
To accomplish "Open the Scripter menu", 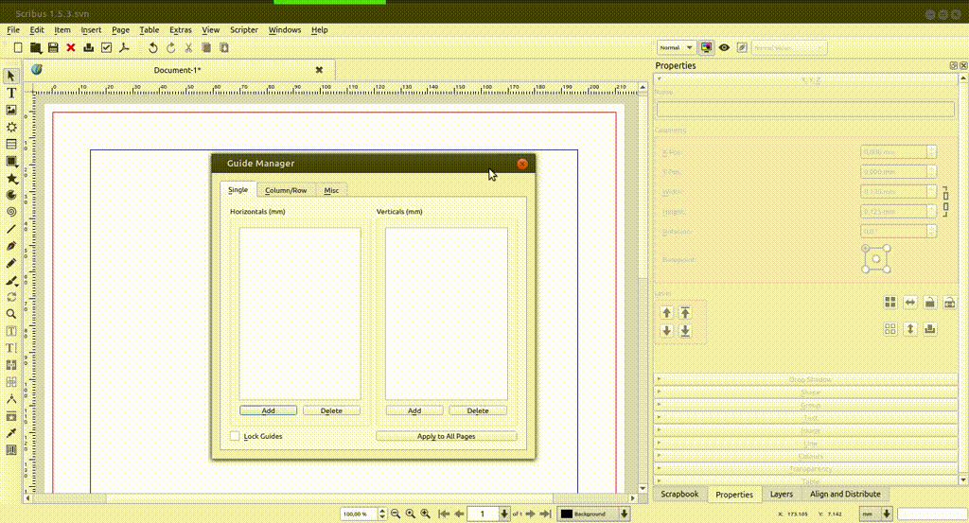I will tap(244, 30).
